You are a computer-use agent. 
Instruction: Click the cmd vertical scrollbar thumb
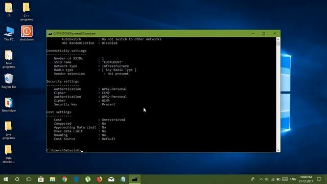[x=278, y=43]
